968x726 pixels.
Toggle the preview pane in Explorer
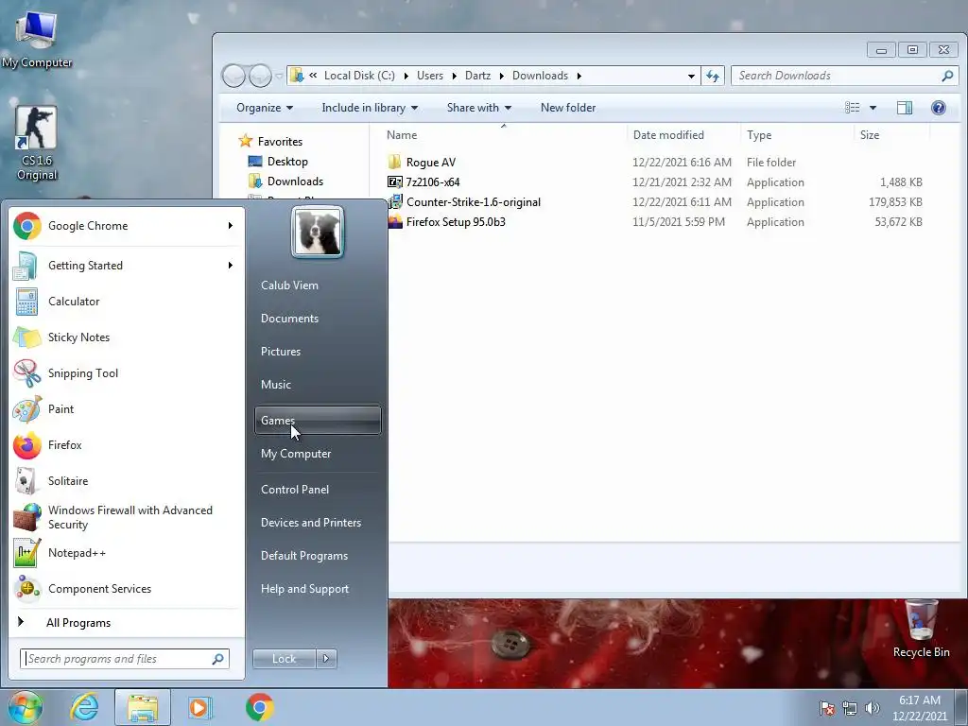[905, 108]
